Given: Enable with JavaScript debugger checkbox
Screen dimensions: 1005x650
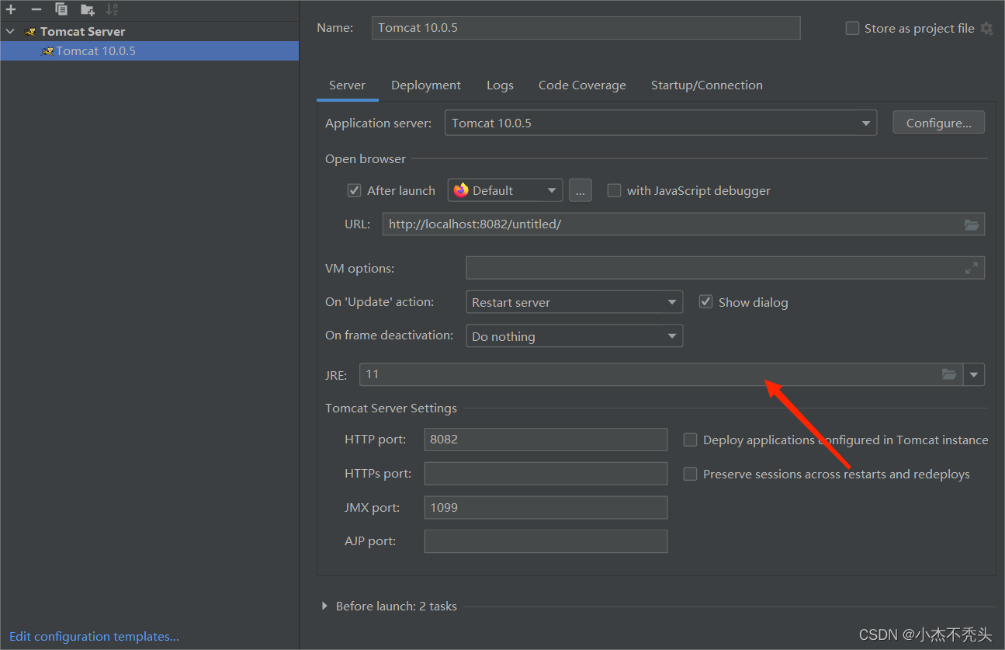Looking at the screenshot, I should [614, 190].
